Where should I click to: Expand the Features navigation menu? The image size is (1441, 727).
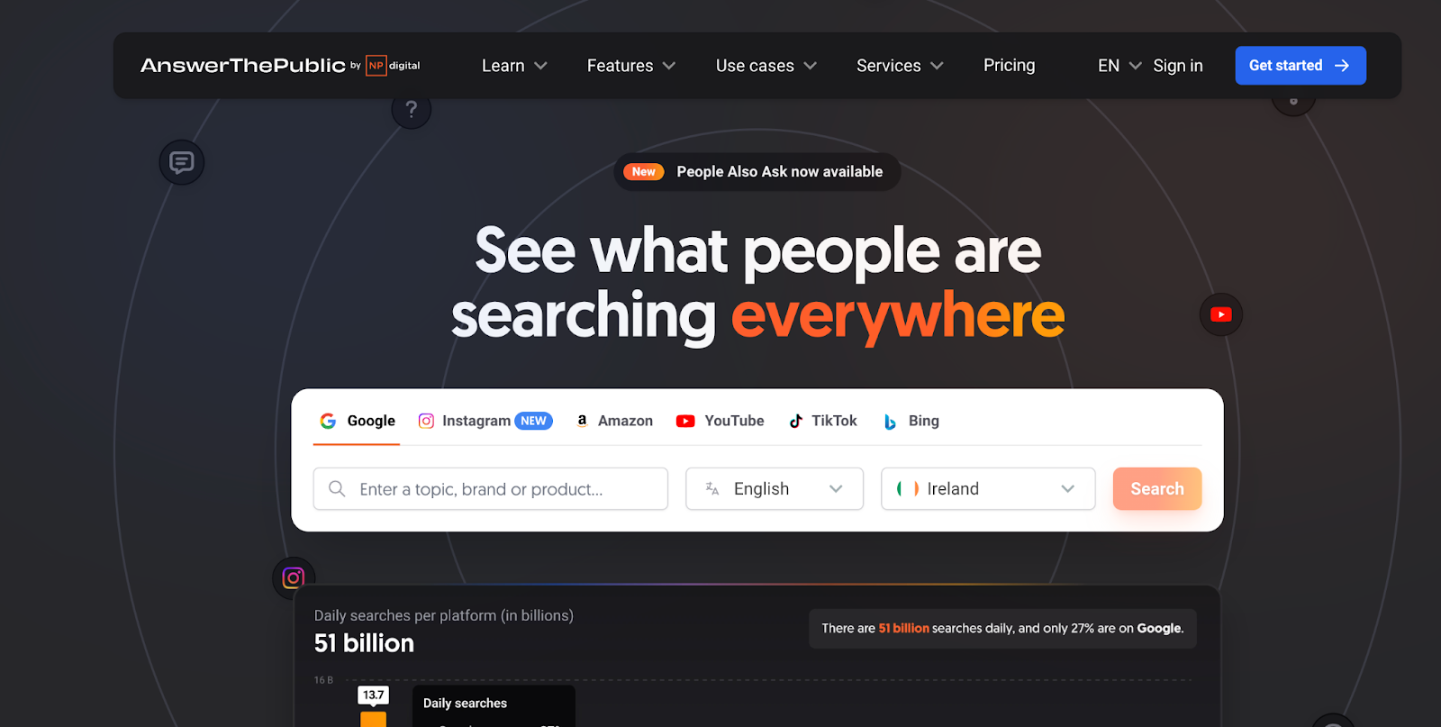631,66
